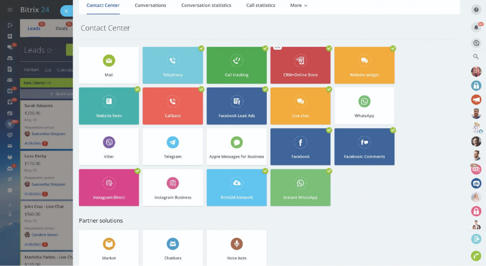Screen dimensions: 486x266
Task: Expand the More dropdown menu
Action: click(299, 6)
